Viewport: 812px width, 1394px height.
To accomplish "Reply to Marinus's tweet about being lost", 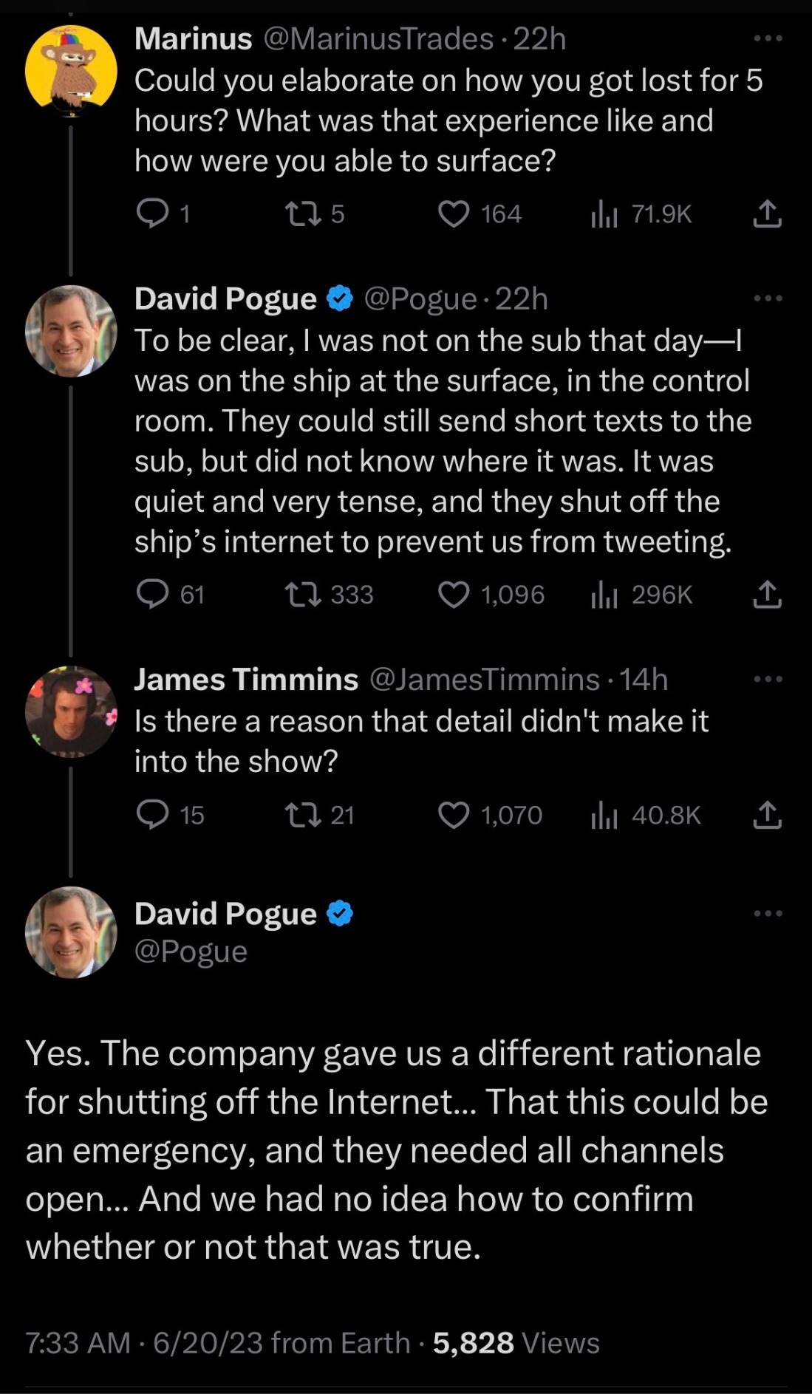I will pyautogui.click(x=153, y=214).
